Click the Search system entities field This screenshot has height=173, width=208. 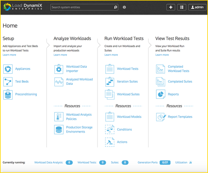point(84,7)
